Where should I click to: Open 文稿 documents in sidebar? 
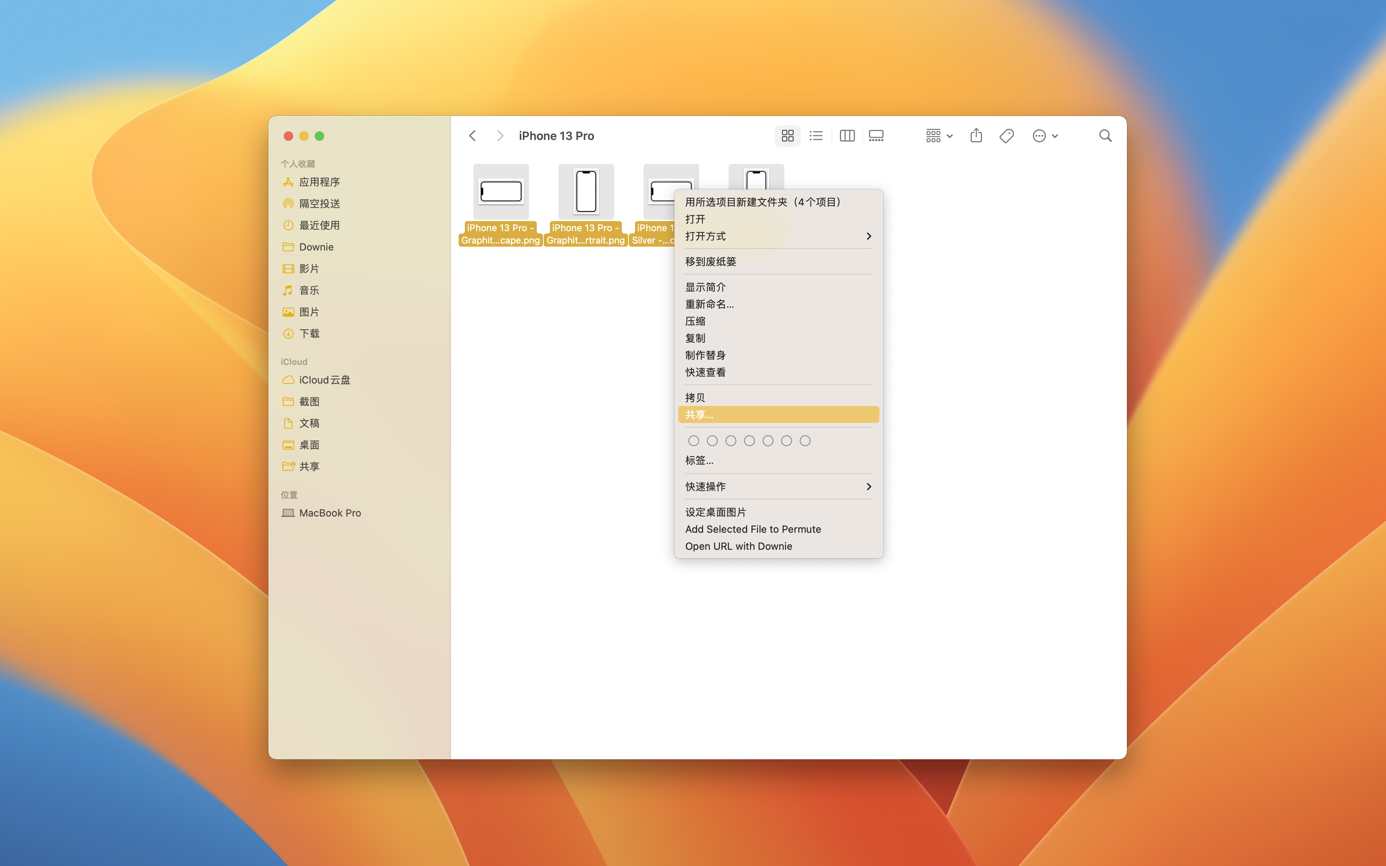pos(360,423)
